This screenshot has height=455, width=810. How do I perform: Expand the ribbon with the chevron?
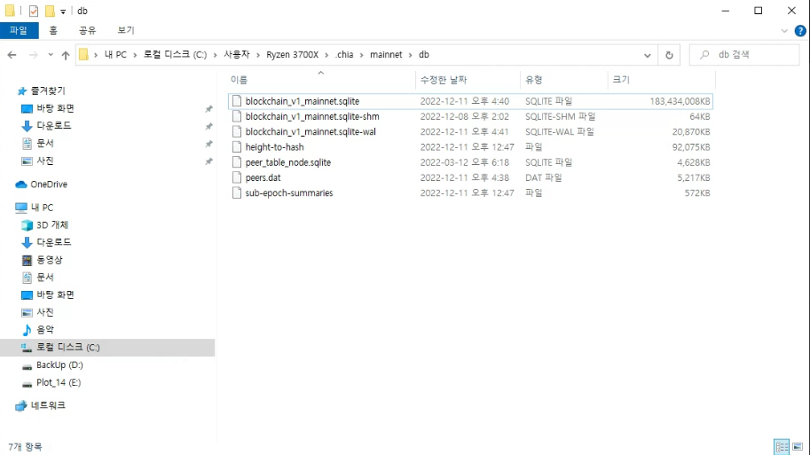tap(784, 31)
